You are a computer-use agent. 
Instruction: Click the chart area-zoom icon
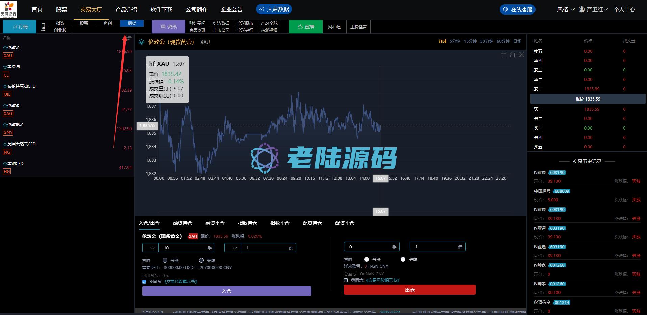pos(504,55)
